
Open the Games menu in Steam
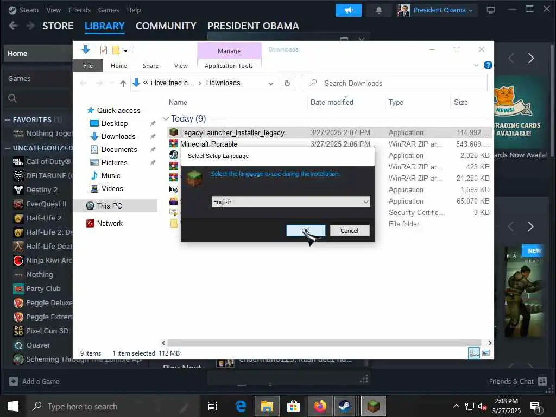(109, 10)
